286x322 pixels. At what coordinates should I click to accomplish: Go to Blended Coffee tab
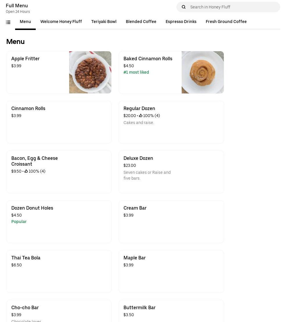[141, 22]
